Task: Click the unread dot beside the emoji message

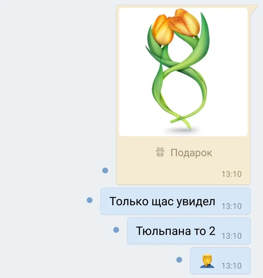Action: [179, 260]
